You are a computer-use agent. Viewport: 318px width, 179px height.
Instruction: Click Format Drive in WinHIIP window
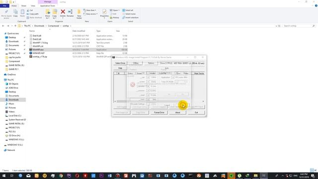click(159, 112)
